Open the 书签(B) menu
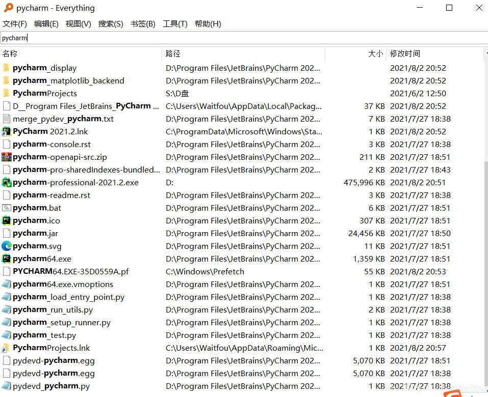The image size is (488, 397). click(x=143, y=23)
